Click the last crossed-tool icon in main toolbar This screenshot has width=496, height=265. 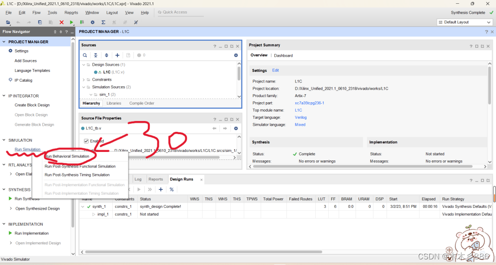tap(136, 23)
